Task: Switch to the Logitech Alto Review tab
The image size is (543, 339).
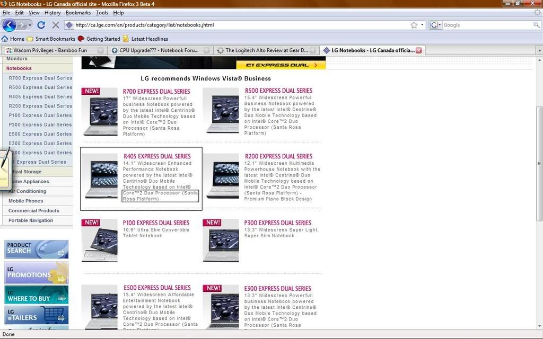Action: [267, 50]
